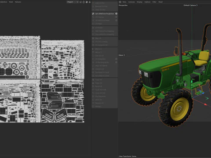211x158 pixels.
Task: Click the tractor's yellow front wheel rim
Action: [x=179, y=109]
